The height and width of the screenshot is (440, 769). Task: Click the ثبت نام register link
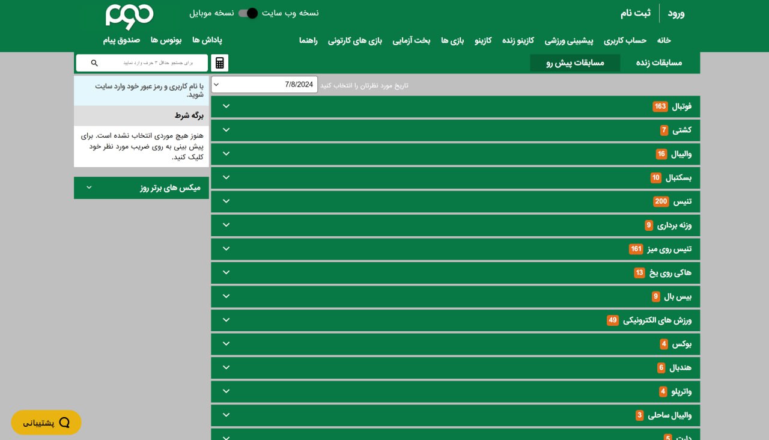point(636,13)
